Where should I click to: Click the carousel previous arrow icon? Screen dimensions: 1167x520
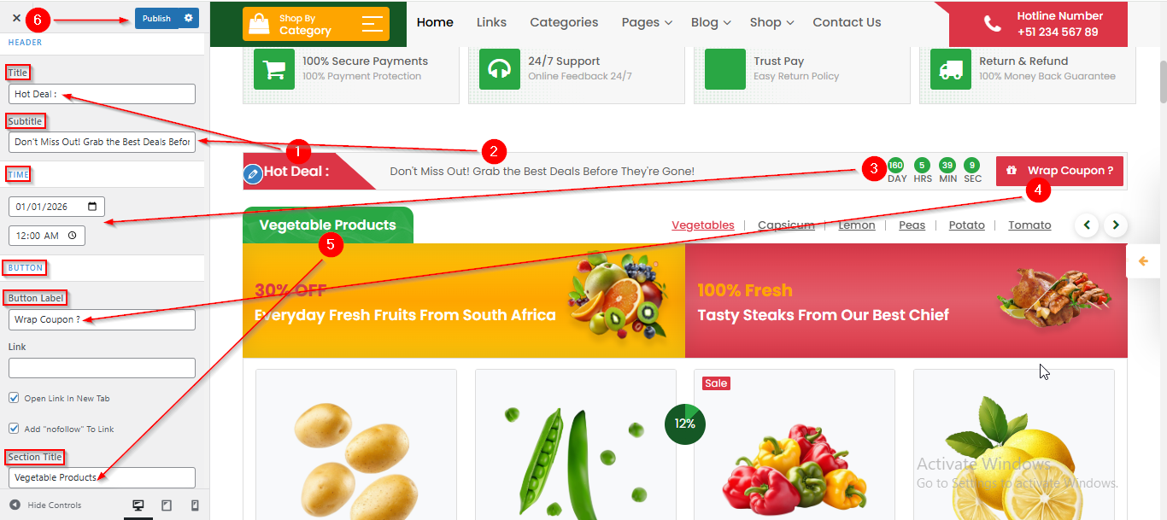[1087, 225]
